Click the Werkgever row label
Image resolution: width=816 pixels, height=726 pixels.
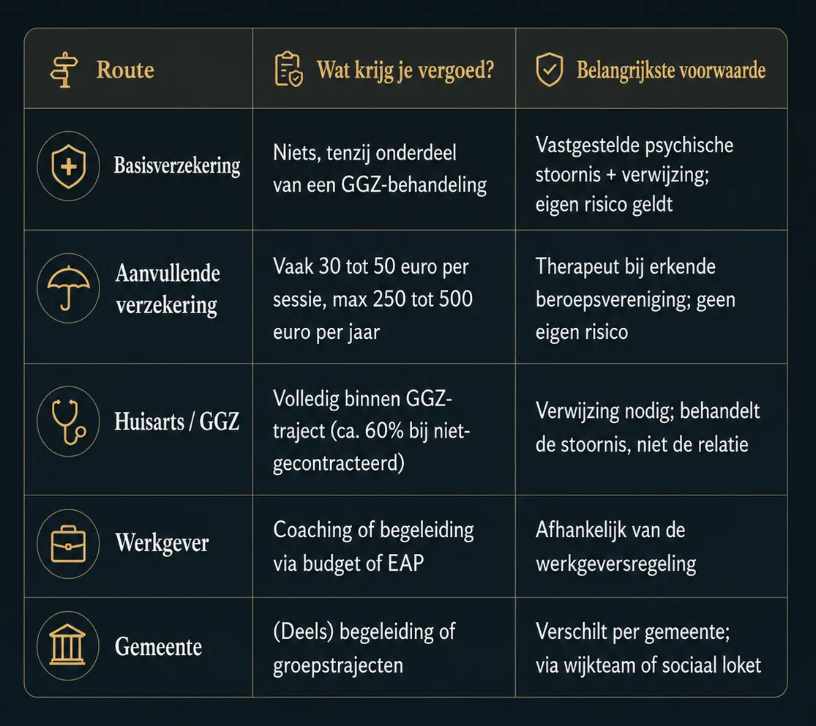click(162, 543)
